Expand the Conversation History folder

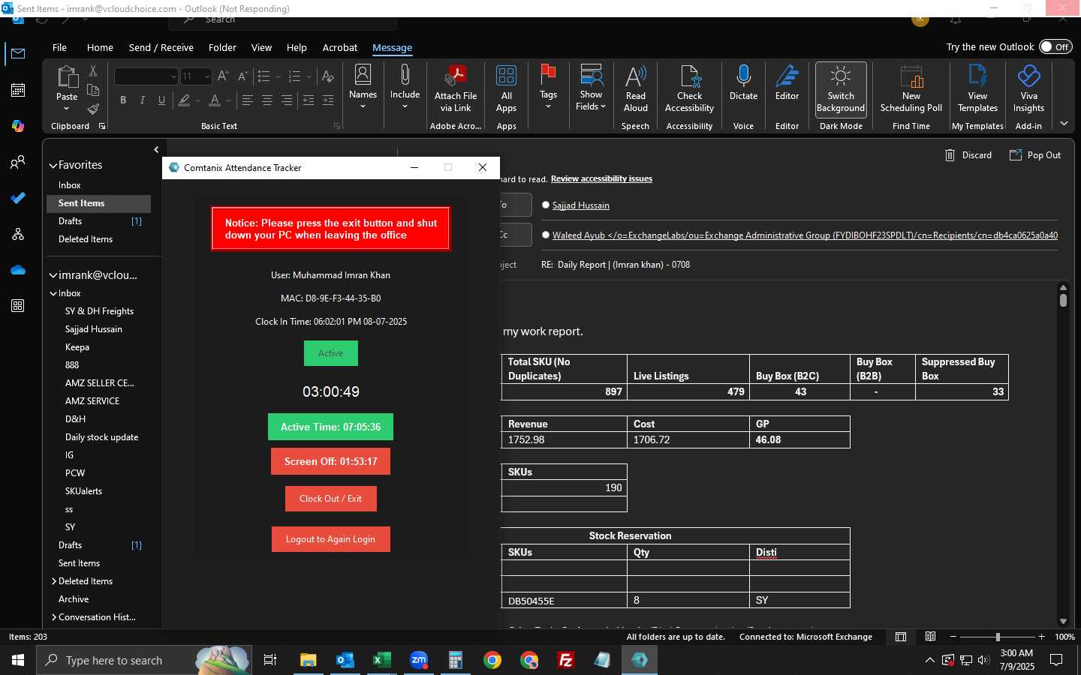tap(54, 617)
